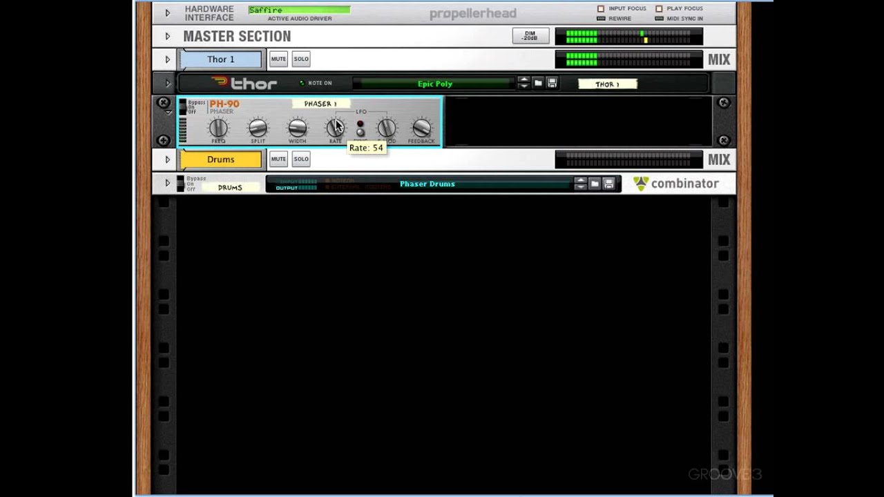Select the Drums channel name label
Image resolution: width=884 pixels, height=497 pixels.
(x=221, y=159)
